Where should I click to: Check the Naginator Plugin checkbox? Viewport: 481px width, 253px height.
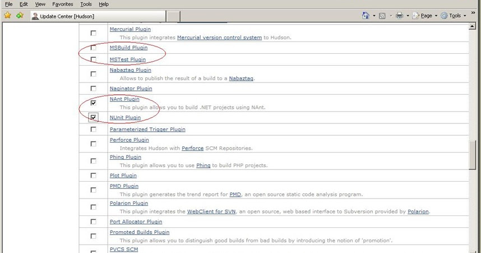click(x=93, y=89)
